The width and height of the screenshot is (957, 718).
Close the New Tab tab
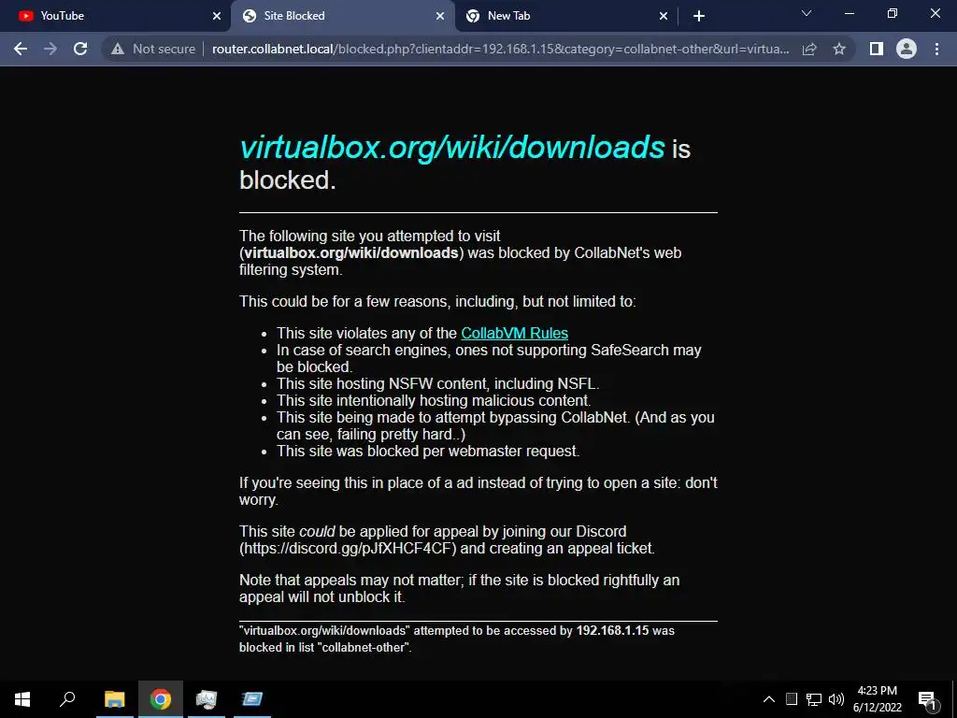point(664,16)
